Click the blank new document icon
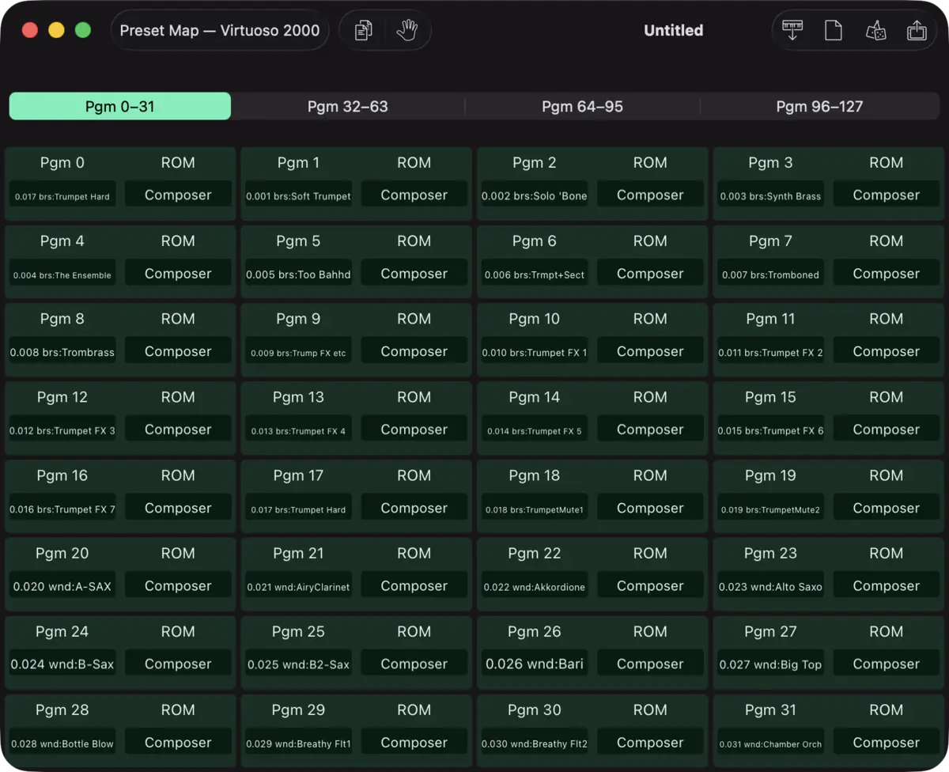Viewport: 949px width, 772px height. click(833, 31)
